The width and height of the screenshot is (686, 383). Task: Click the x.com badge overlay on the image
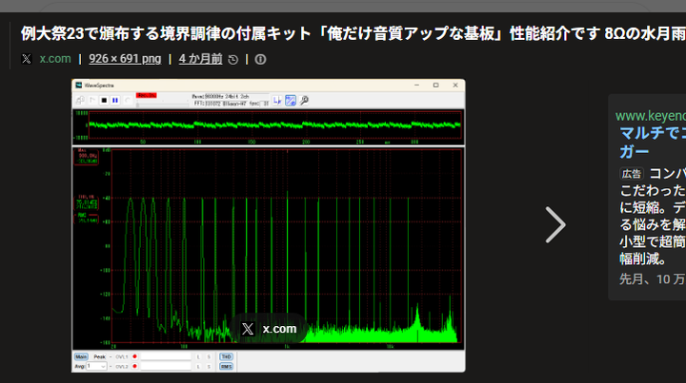(269, 329)
